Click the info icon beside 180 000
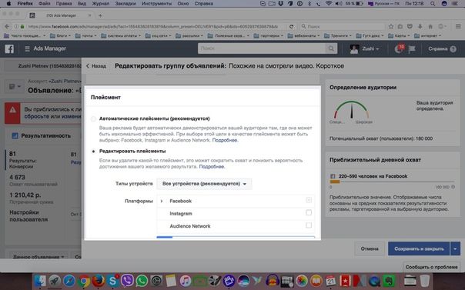 point(453,187)
